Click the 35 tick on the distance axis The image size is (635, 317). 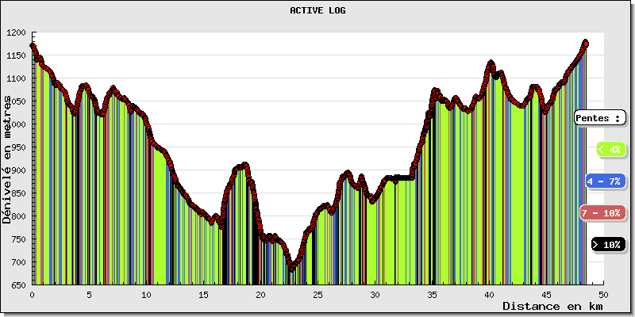pyautogui.click(x=432, y=295)
